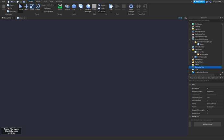Switch to the MODEL ribbon tab
The image size is (224, 140).
click(38, 2)
